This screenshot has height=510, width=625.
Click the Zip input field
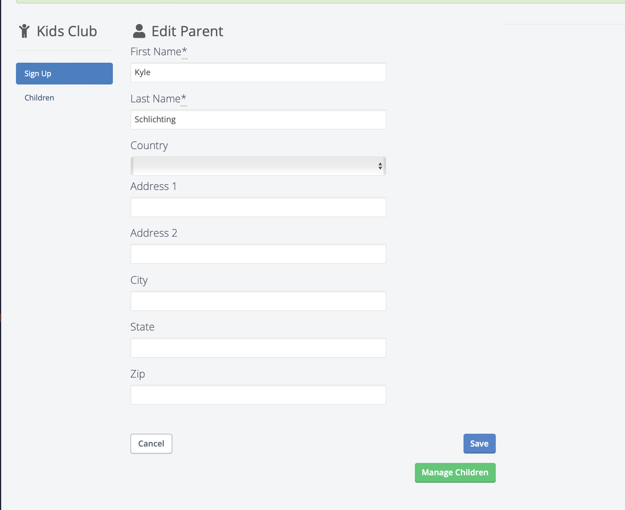tap(258, 395)
